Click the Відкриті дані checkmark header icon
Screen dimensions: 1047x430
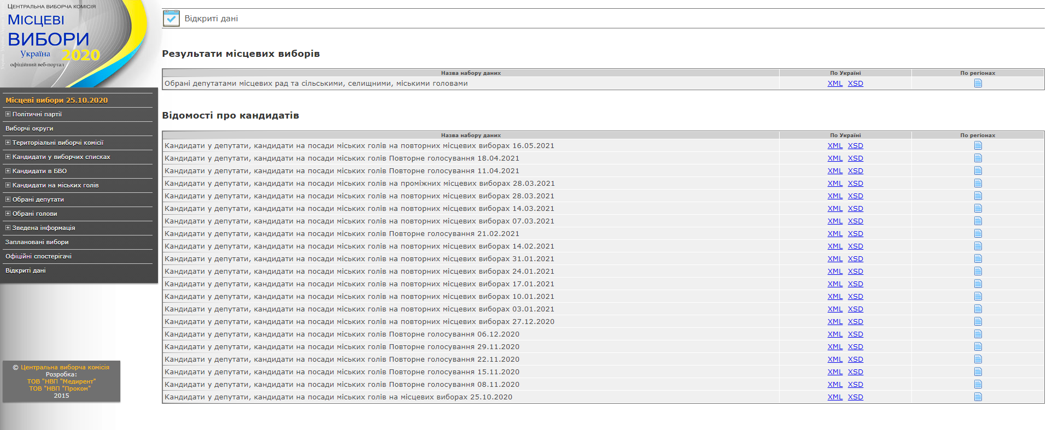[x=171, y=19]
